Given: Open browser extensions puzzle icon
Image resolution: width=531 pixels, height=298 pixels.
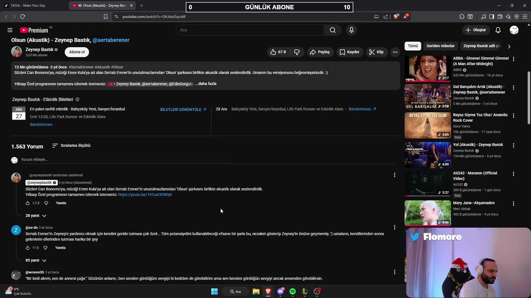Looking at the screenshot, I should click(x=462, y=17).
